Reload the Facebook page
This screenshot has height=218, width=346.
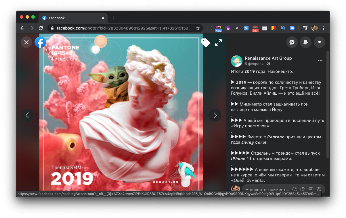(41, 28)
